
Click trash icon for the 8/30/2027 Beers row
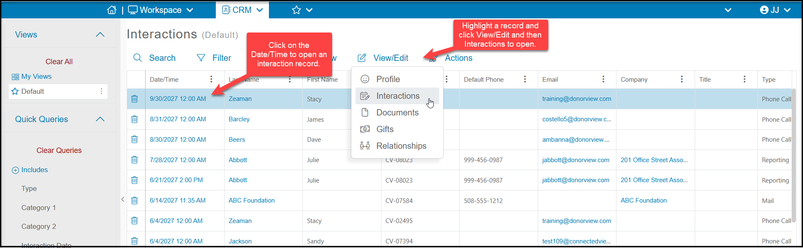[x=134, y=140]
